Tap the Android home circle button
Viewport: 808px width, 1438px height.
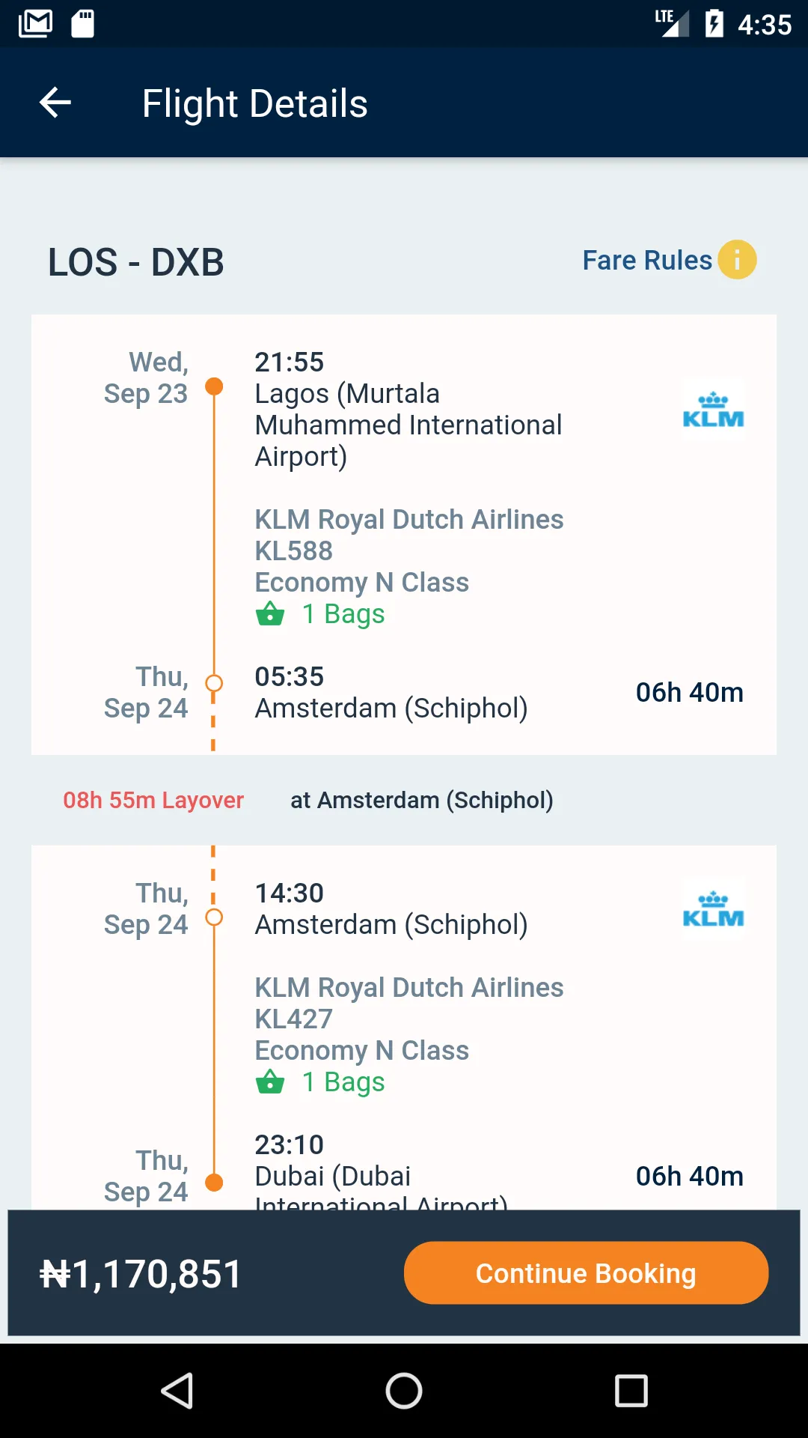coord(404,1391)
